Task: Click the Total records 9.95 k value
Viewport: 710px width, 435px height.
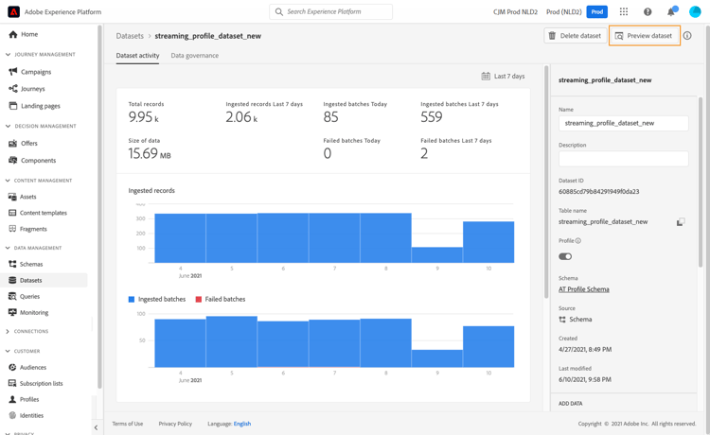Action: [144, 117]
